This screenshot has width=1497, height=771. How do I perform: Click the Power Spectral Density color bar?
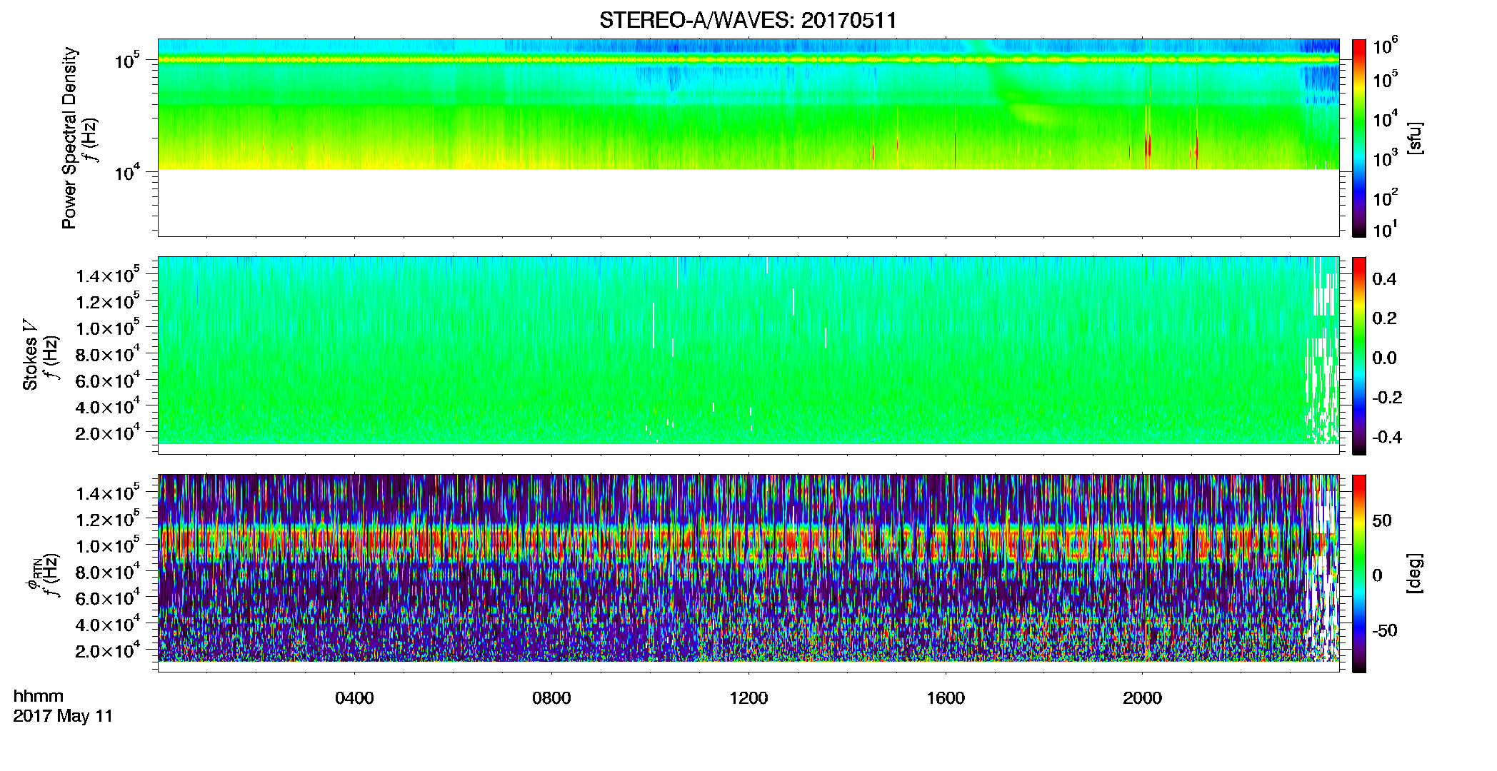1359,138
